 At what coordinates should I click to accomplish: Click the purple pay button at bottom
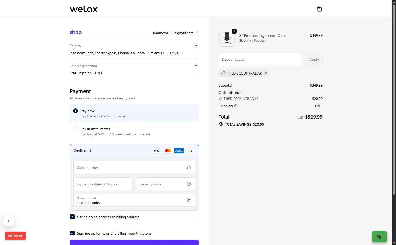[x=134, y=242]
